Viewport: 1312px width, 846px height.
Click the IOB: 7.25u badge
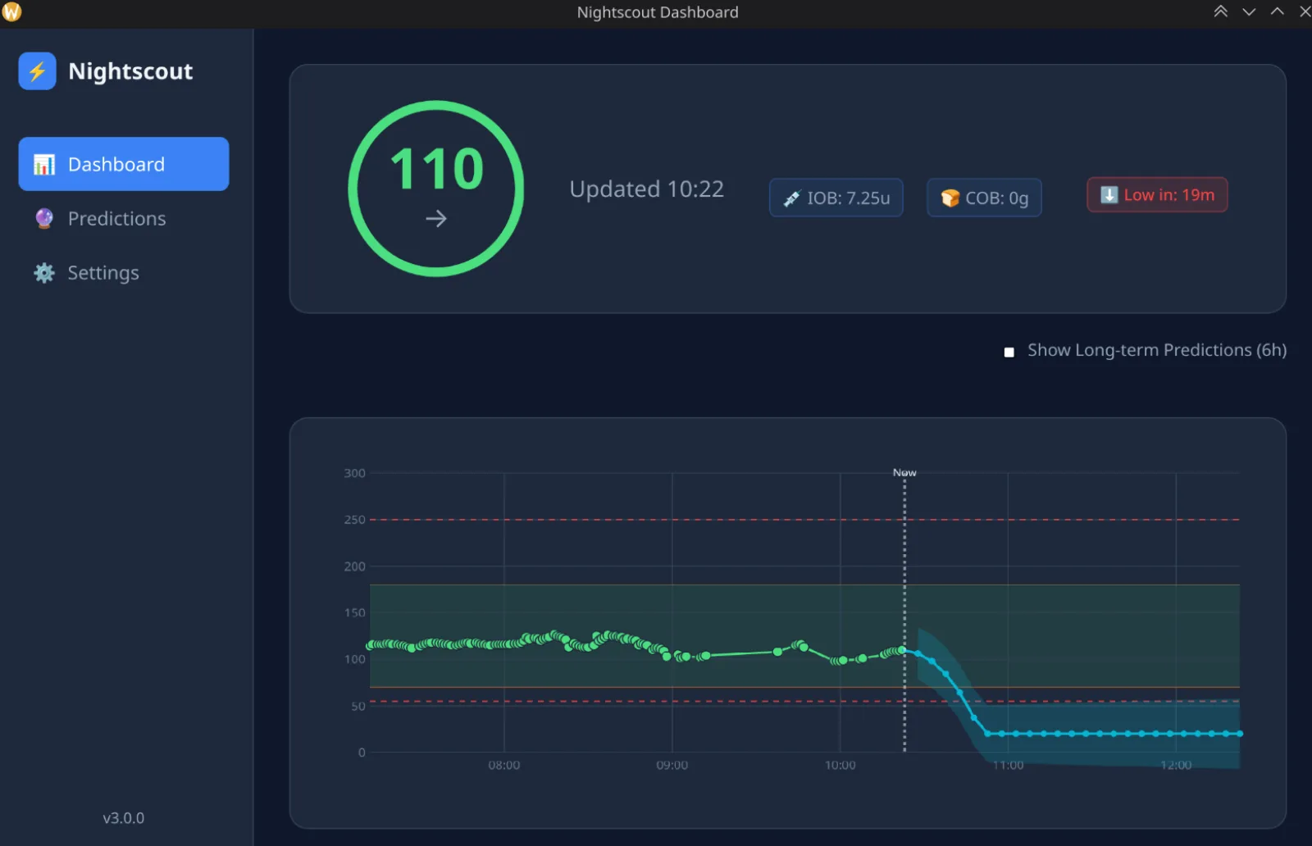(x=836, y=198)
